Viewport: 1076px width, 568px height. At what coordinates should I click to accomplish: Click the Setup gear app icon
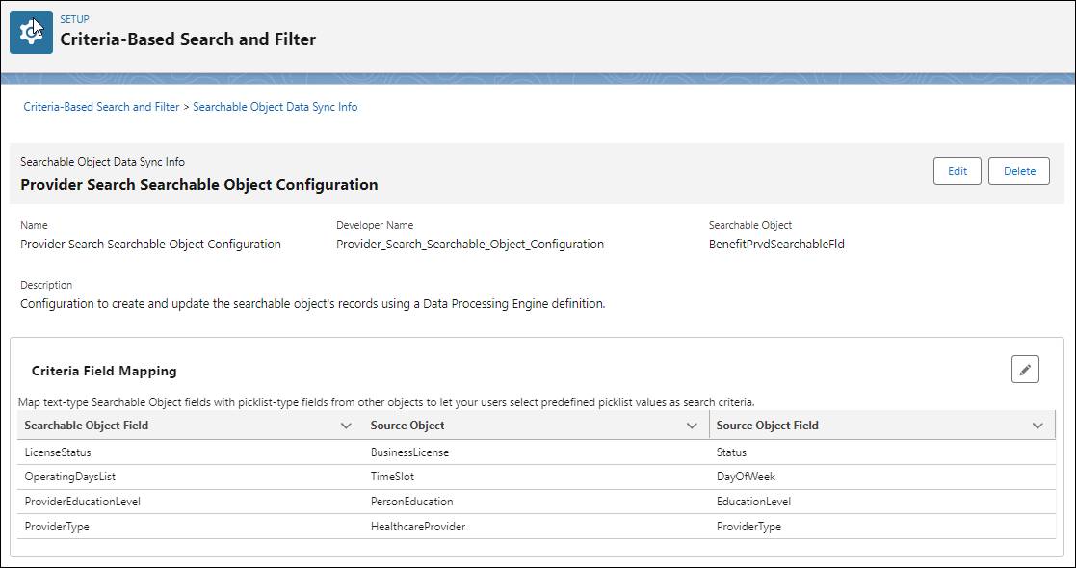tap(31, 31)
